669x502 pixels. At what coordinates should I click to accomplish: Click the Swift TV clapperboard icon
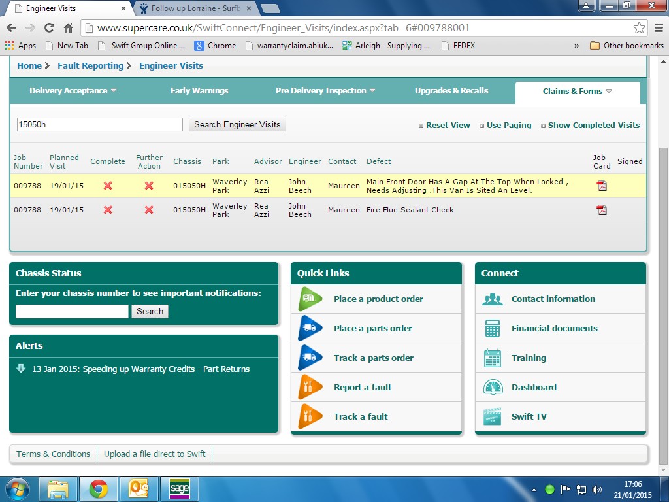point(493,416)
